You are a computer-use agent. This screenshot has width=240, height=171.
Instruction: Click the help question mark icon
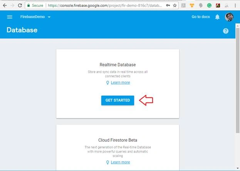tap(226, 31)
